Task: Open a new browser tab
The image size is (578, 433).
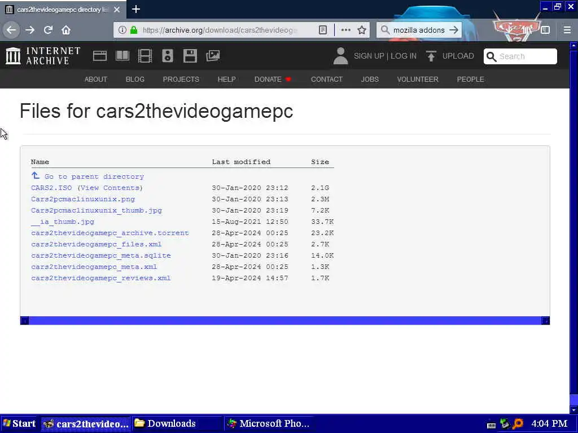Action: click(x=136, y=9)
